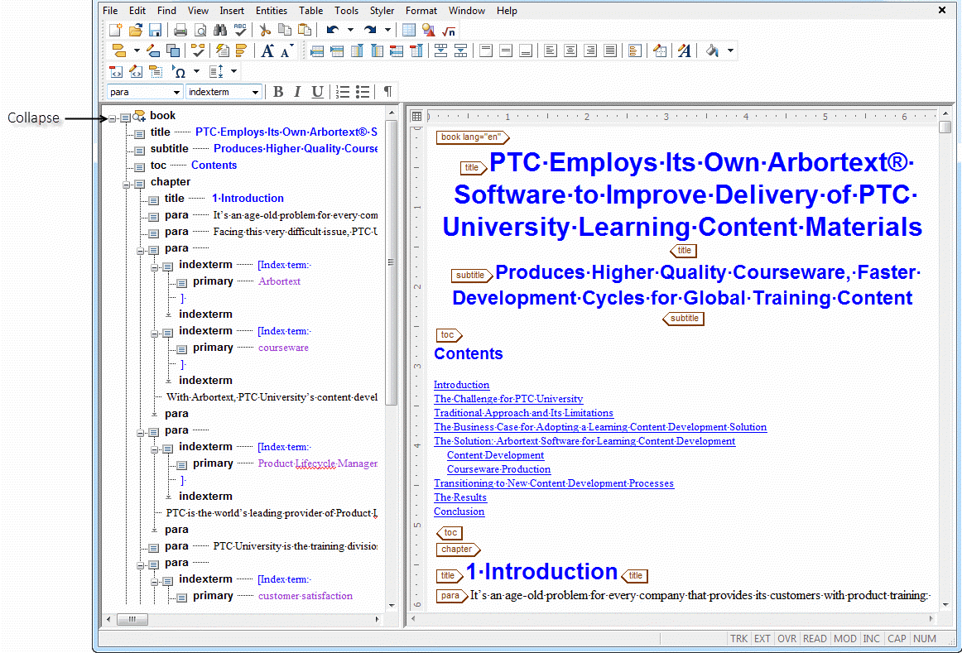Click the pencil Modify attributes icon
The height and width of the screenshot is (653, 962).
coord(153,50)
